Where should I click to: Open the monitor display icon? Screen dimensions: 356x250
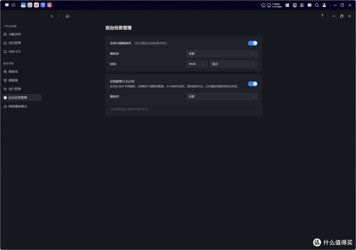[x=295, y=5]
